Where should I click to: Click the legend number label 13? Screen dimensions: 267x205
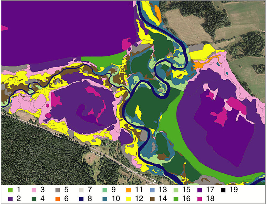tap(163, 189)
